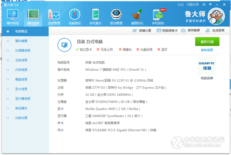Click the 蓝牙 feature indicator
231x155 pixels.
coord(162,50)
